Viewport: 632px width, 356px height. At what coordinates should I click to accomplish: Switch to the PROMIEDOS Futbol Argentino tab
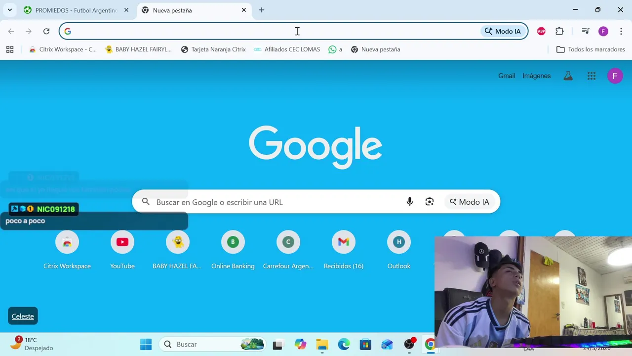77,10
